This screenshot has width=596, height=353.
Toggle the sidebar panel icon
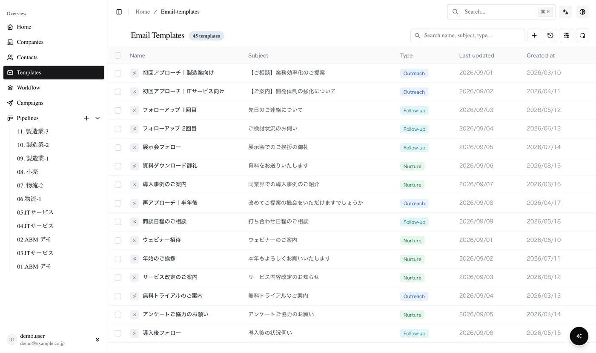pos(119,12)
